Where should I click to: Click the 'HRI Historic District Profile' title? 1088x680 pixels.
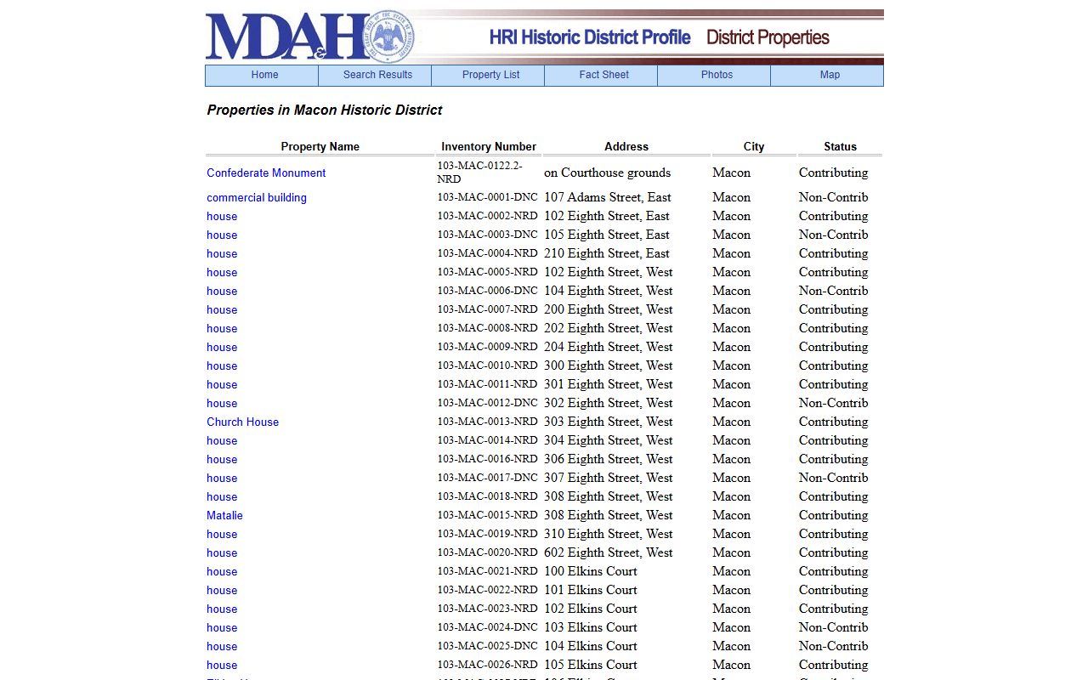tap(590, 37)
